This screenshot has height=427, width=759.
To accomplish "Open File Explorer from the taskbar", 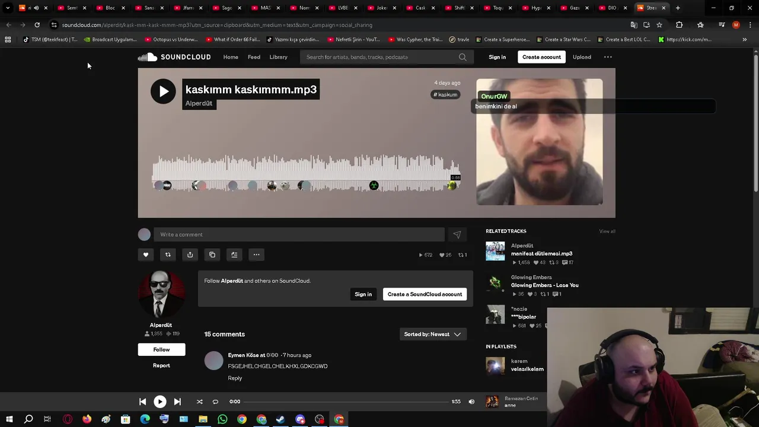I will click(203, 419).
